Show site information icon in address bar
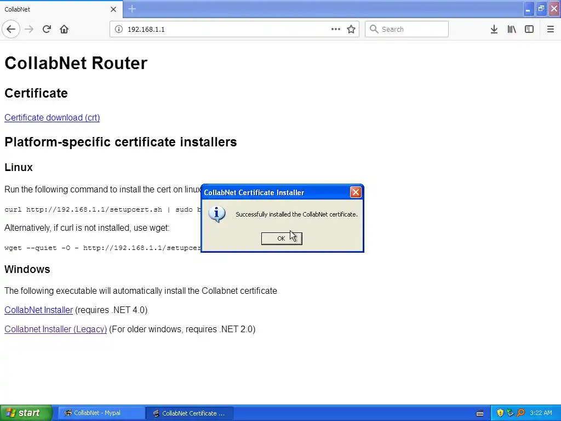The height and width of the screenshot is (421, 561). [x=119, y=29]
